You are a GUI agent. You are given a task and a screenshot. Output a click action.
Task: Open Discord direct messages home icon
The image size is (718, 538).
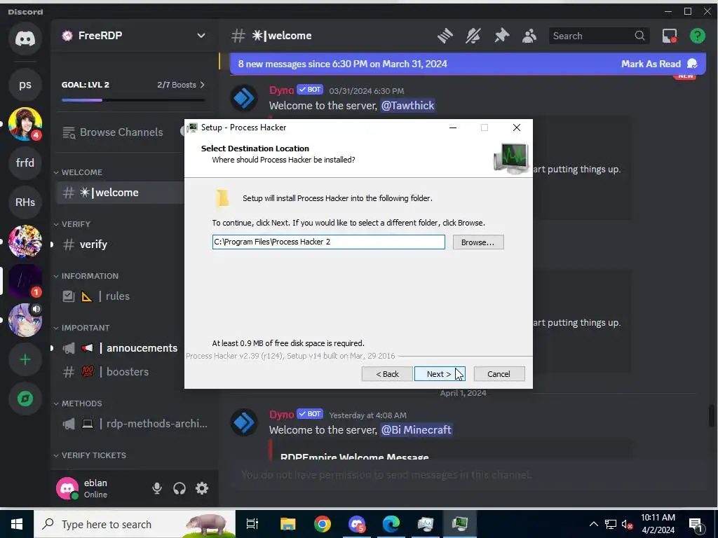pyautogui.click(x=25, y=39)
